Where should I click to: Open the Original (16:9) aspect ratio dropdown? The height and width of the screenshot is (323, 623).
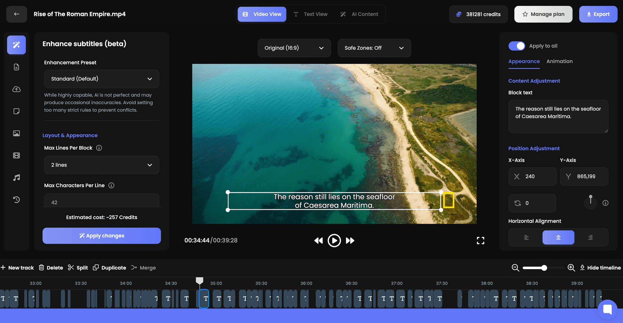(294, 48)
